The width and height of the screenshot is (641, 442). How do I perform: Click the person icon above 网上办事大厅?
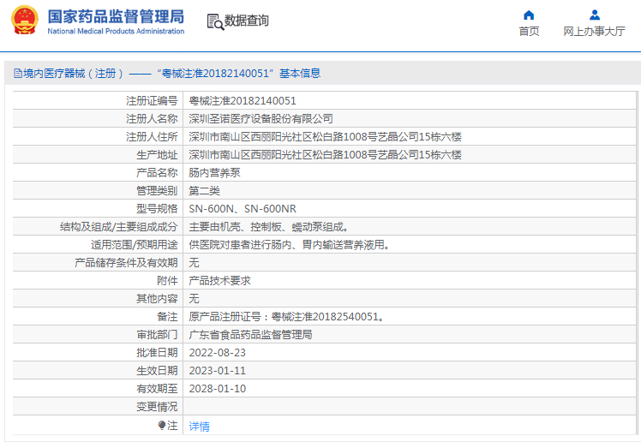click(x=594, y=15)
